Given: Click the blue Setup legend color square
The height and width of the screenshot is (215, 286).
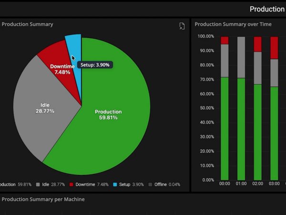Looking at the screenshot, I should pos(115,184).
